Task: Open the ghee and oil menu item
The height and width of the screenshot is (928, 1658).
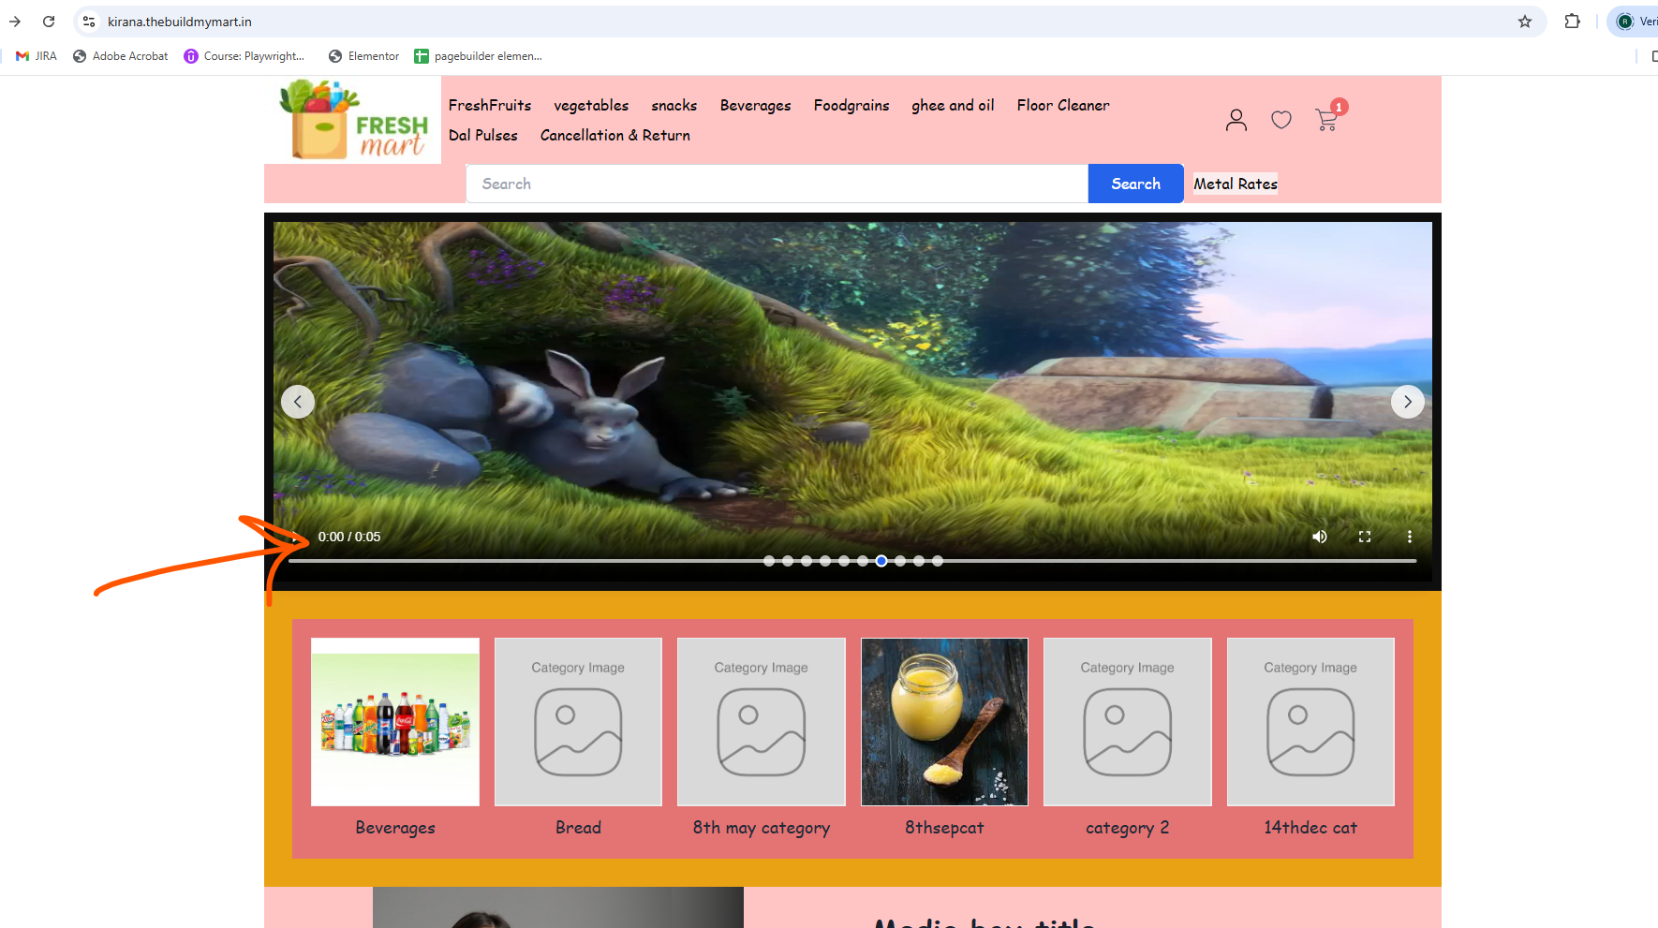Action: (x=954, y=105)
